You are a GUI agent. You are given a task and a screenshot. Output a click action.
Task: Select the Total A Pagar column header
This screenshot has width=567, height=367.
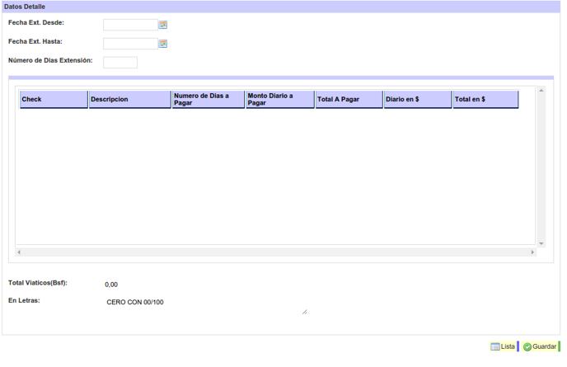[349, 100]
